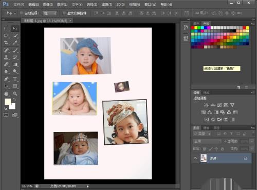
Task: Toggle Quick Mask mode
Action: click(6, 115)
